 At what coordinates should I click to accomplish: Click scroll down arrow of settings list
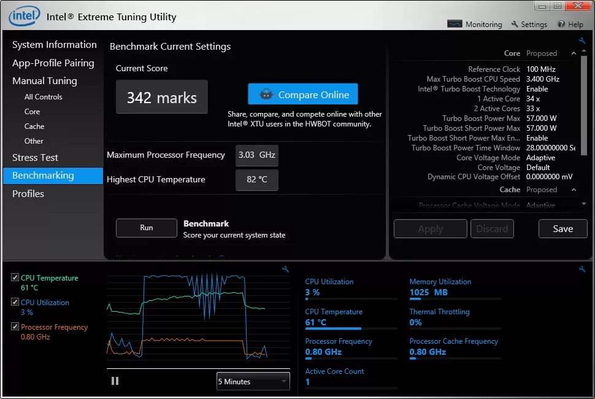coord(584,204)
